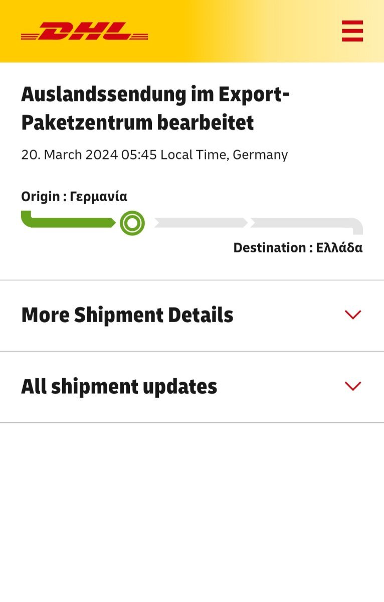Expand the More Shipment Details section title
The height and width of the screenshot is (602, 384).
tap(127, 315)
